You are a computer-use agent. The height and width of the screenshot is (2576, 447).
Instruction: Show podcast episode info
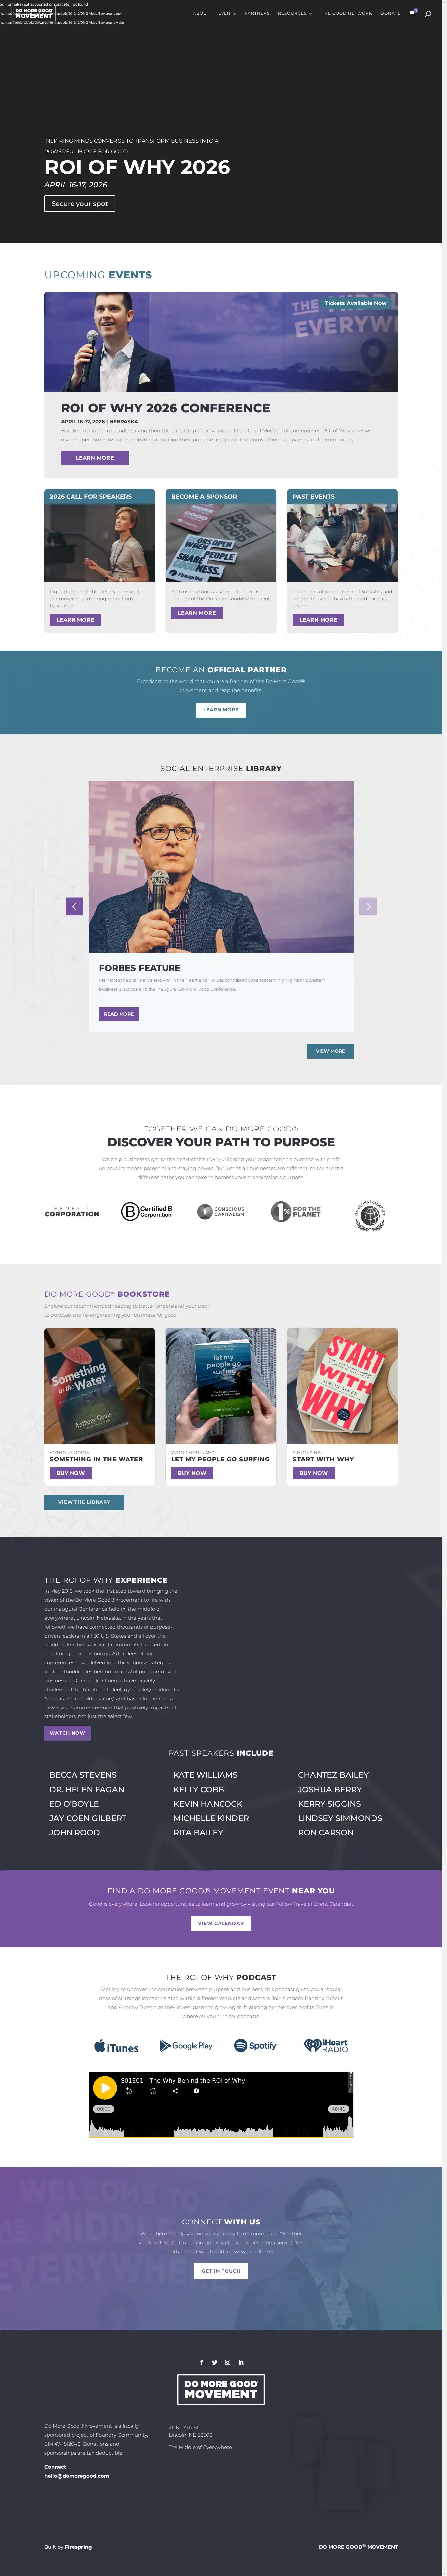point(196,2091)
